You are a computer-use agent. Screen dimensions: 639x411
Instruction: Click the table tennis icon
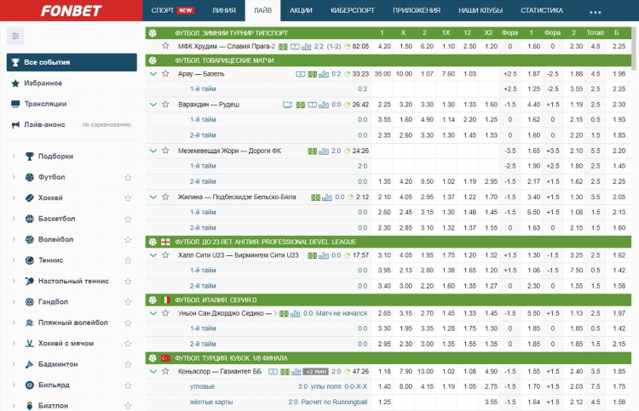(x=29, y=281)
